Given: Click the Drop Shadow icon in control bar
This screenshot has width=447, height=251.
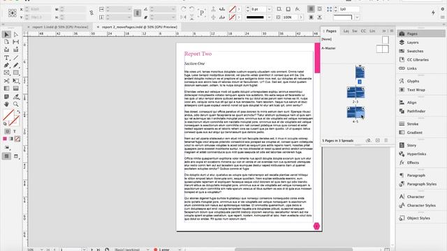Looking at the screenshot, I should tap(288, 9).
